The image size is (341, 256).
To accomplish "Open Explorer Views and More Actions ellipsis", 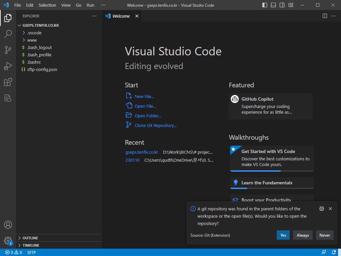I will point(94,16).
